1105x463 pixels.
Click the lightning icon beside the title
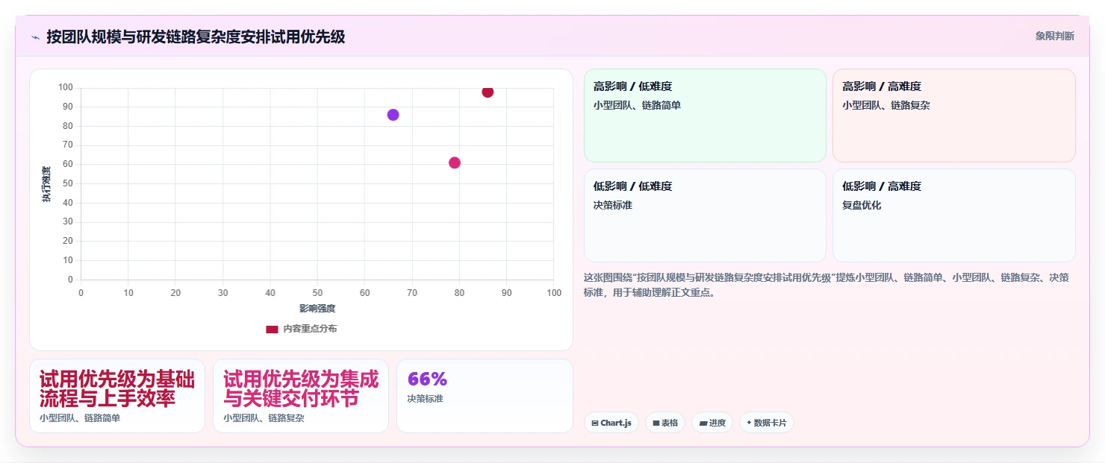pos(35,37)
